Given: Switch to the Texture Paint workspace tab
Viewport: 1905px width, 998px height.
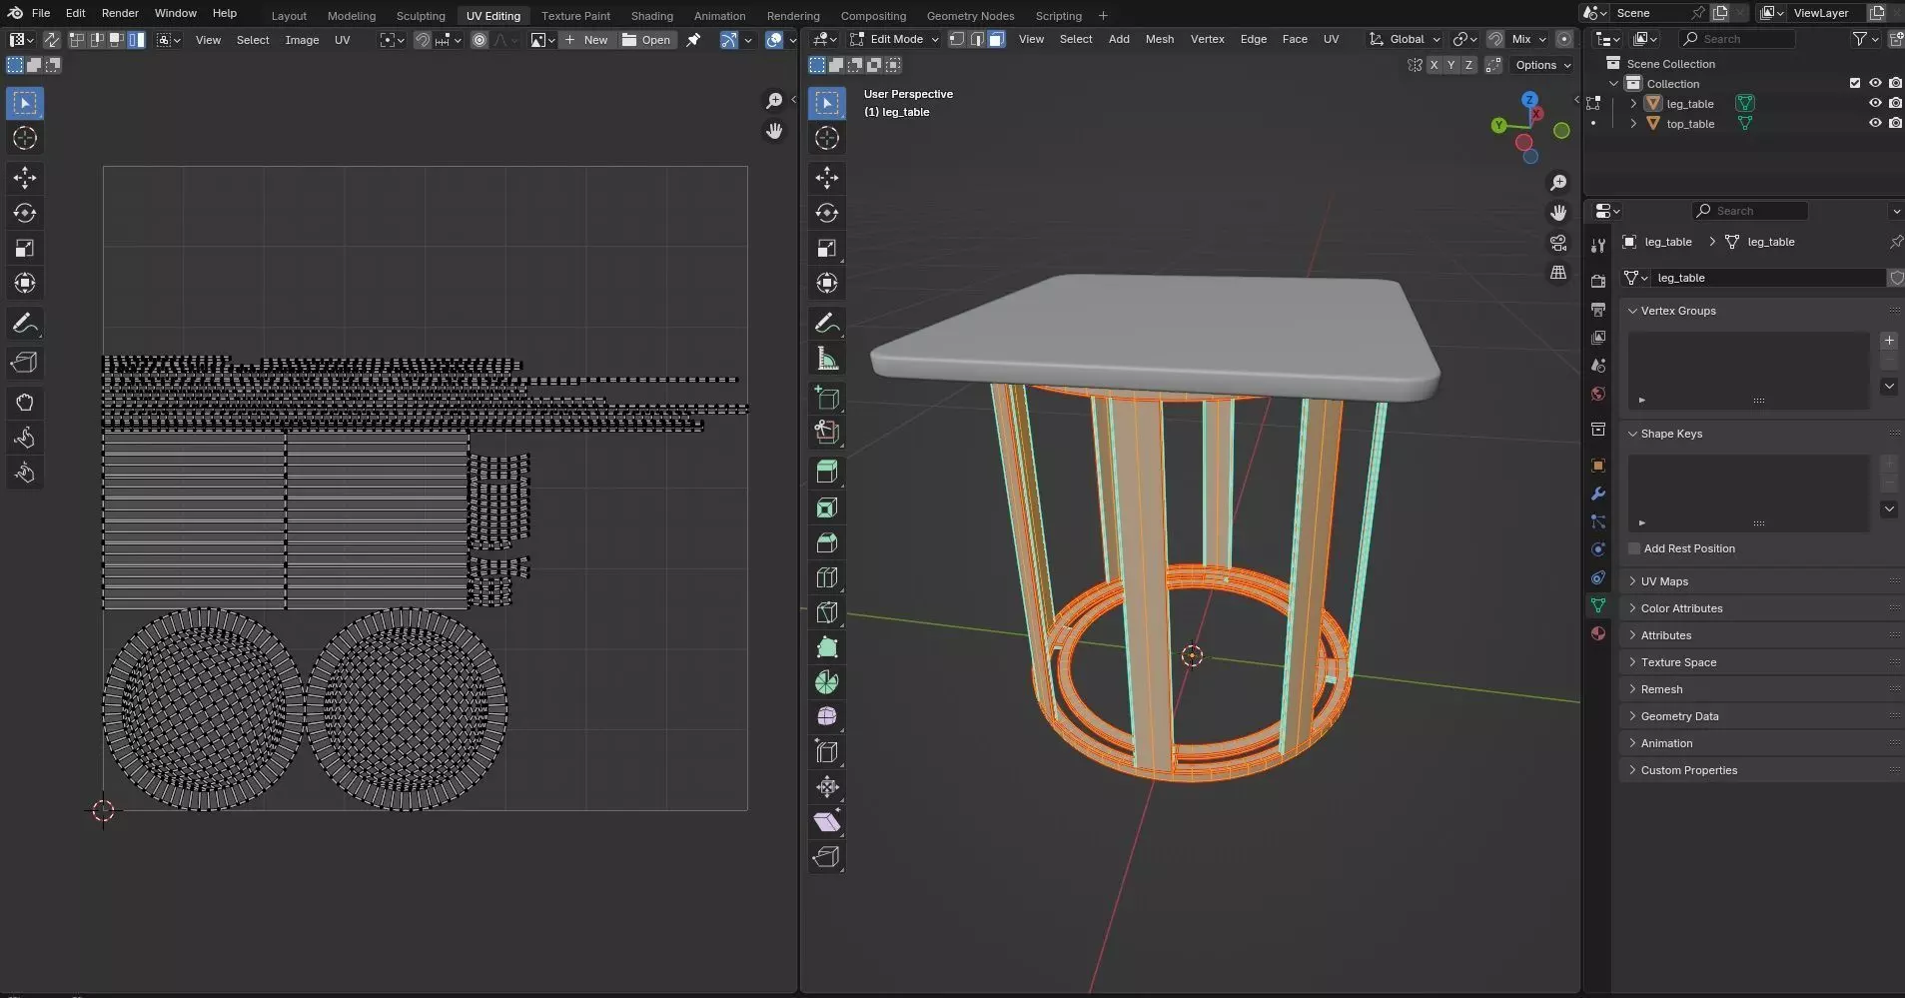Looking at the screenshot, I should point(575,15).
